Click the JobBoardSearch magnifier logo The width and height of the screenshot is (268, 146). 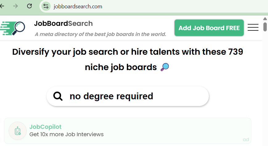click(13, 28)
